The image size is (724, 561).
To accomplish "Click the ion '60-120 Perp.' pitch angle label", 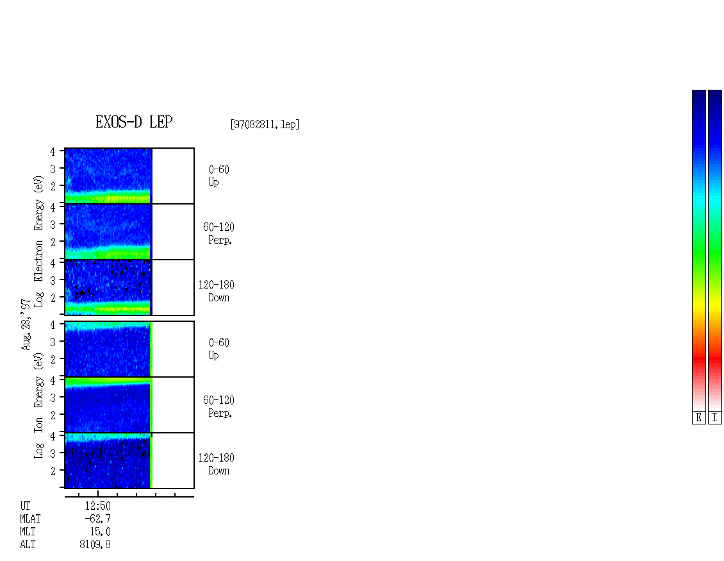I will click(219, 406).
